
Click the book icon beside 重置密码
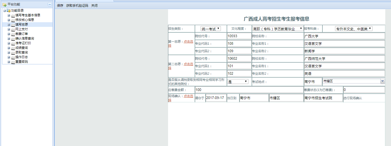coord(13,62)
